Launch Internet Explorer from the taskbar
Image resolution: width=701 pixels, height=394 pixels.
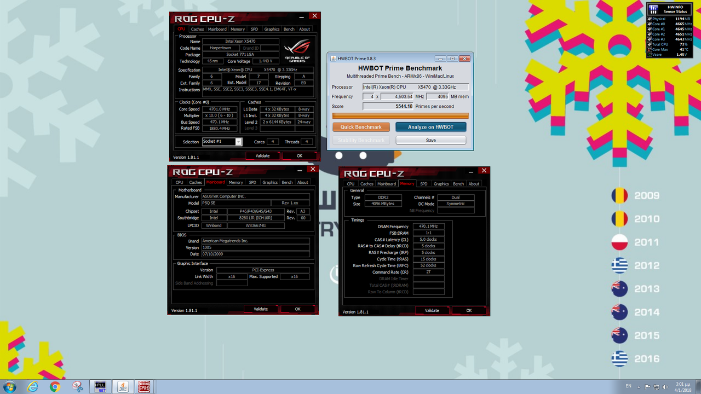[x=33, y=387]
